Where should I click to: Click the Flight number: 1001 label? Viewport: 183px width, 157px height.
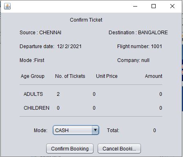tap(140, 46)
